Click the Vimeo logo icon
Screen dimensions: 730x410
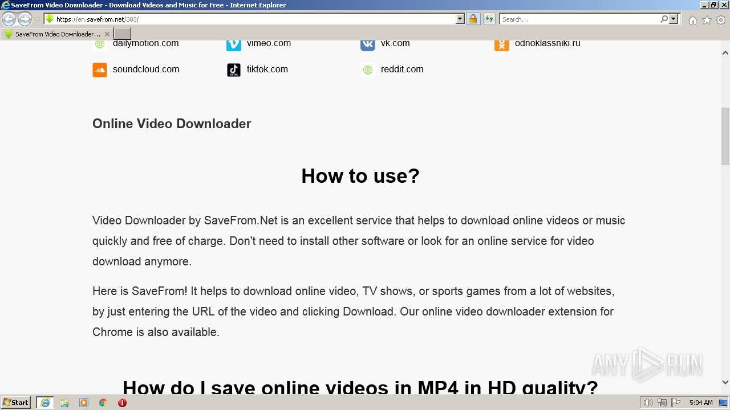click(x=234, y=44)
